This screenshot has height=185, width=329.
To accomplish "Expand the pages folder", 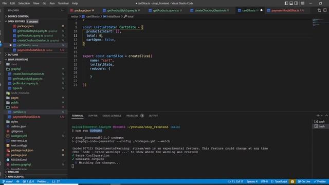I will (x=14, y=98).
